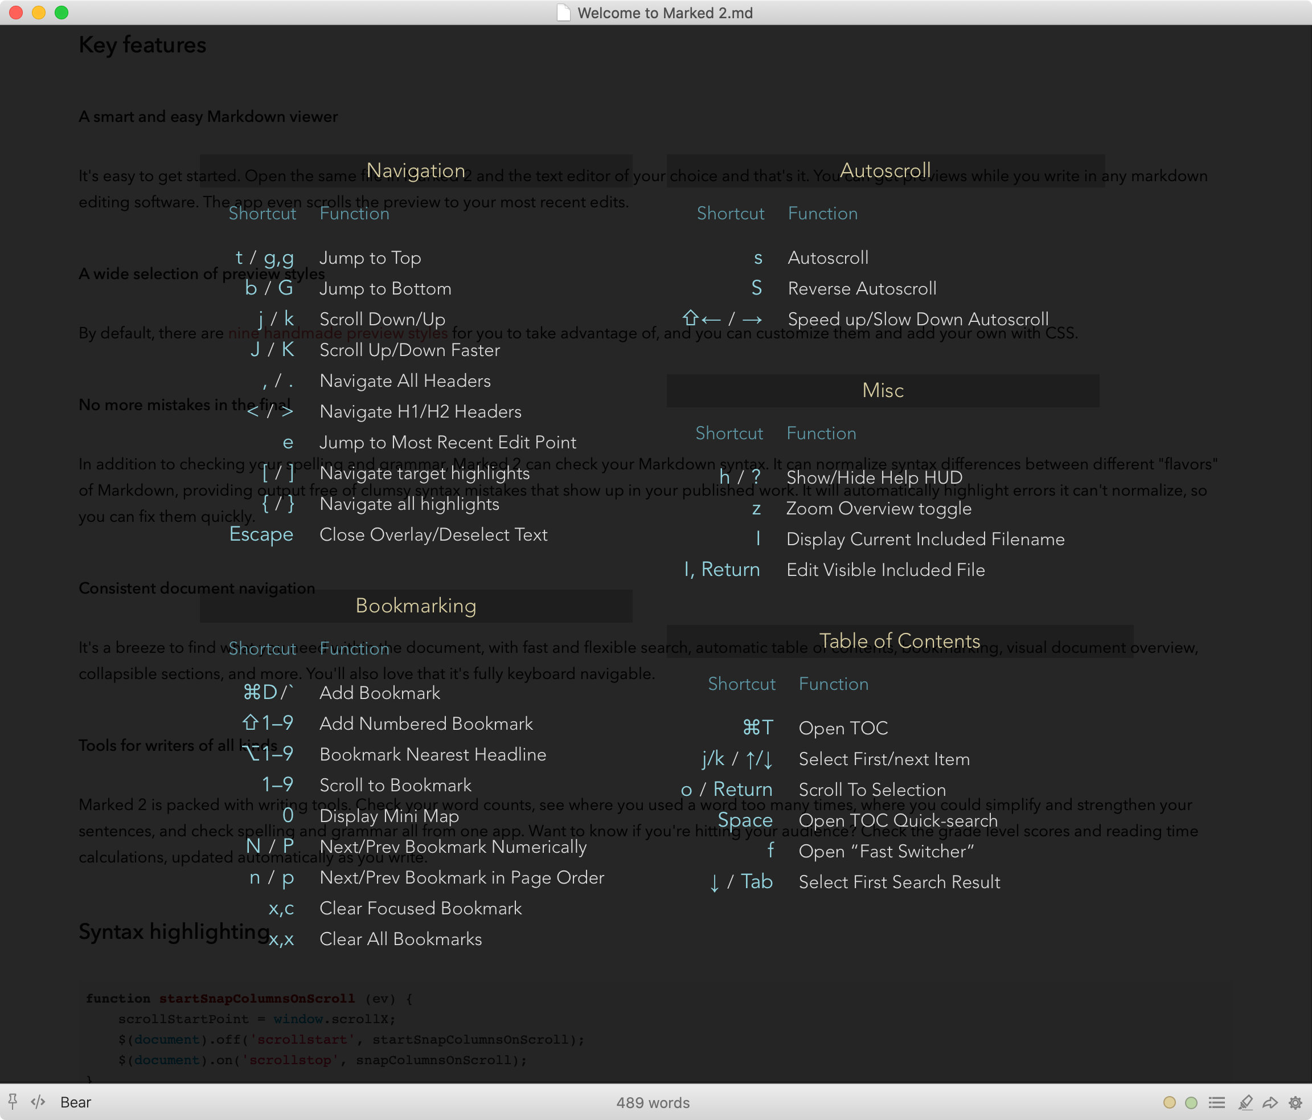This screenshot has height=1120, width=1312.
Task: Click 'Open TOC Quick-search' entry
Action: point(899,821)
